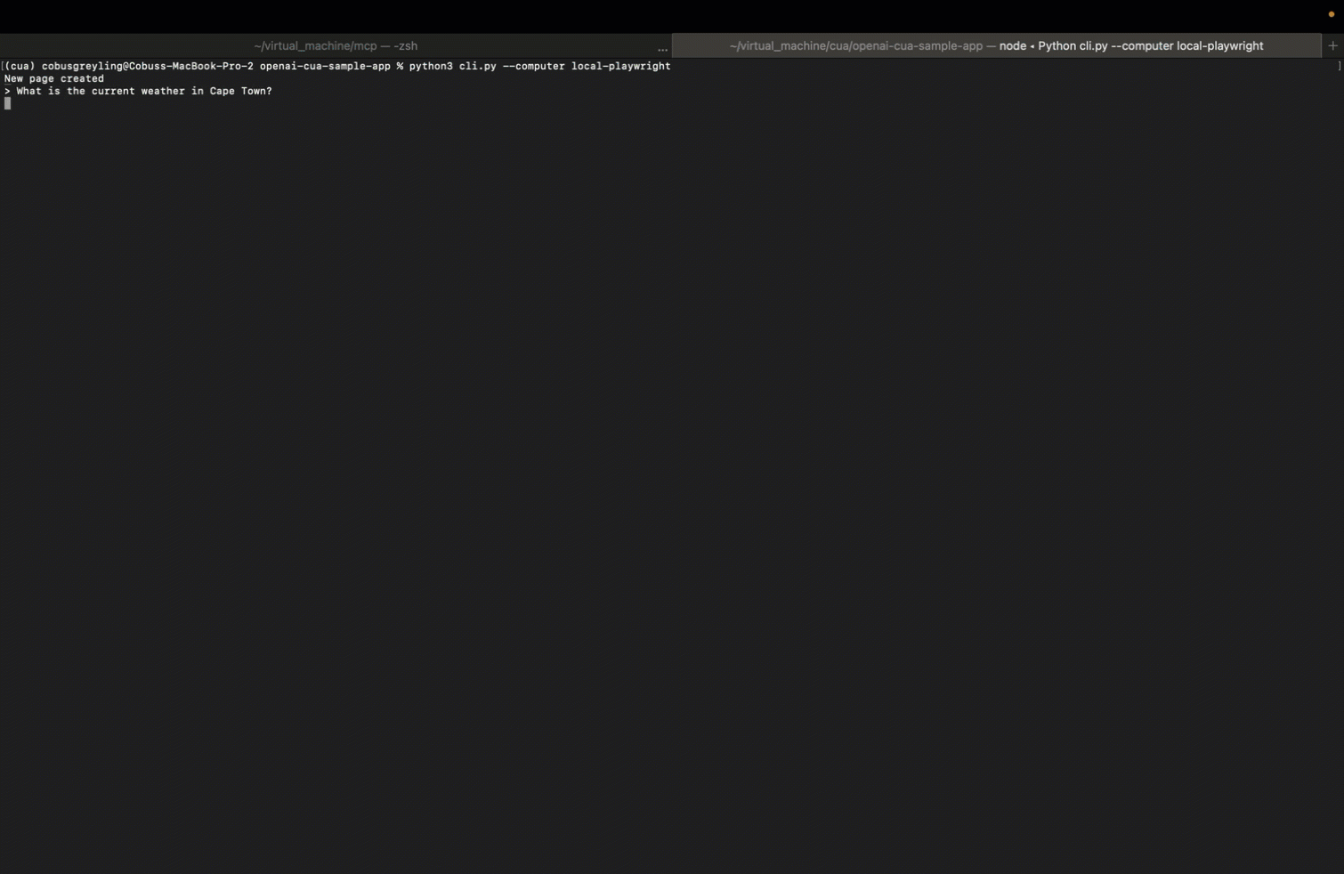Screen dimensions: 1344x874
Task: Switch to the mcp zsh terminal tab
Action: coord(336,45)
